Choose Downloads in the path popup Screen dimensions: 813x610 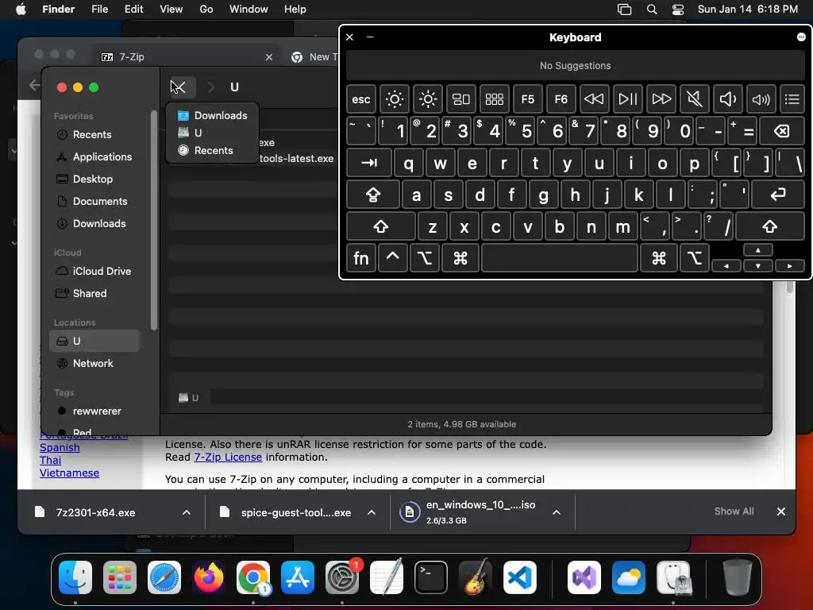click(213, 115)
